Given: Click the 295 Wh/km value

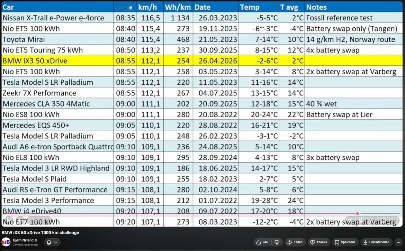Looking at the screenshot, I should tap(183, 157).
